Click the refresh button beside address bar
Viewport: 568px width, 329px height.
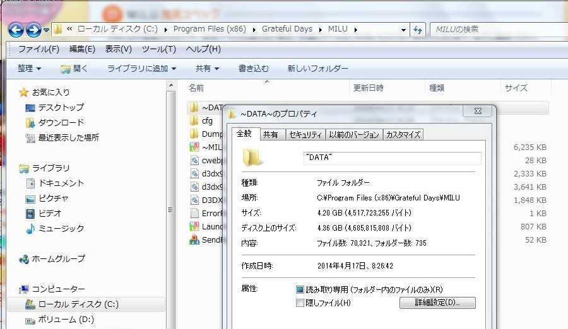pyautogui.click(x=417, y=30)
